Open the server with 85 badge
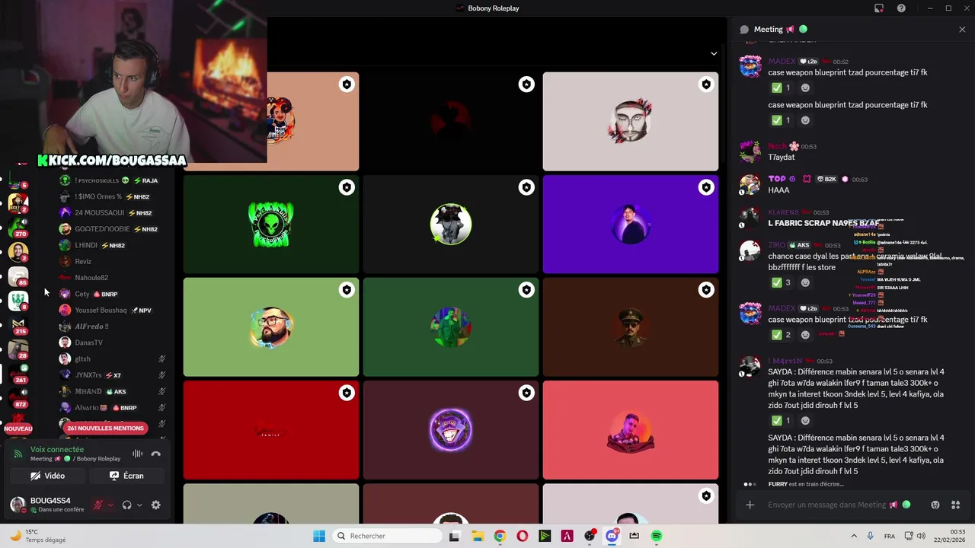Viewport: 975px width, 548px height. (18, 276)
